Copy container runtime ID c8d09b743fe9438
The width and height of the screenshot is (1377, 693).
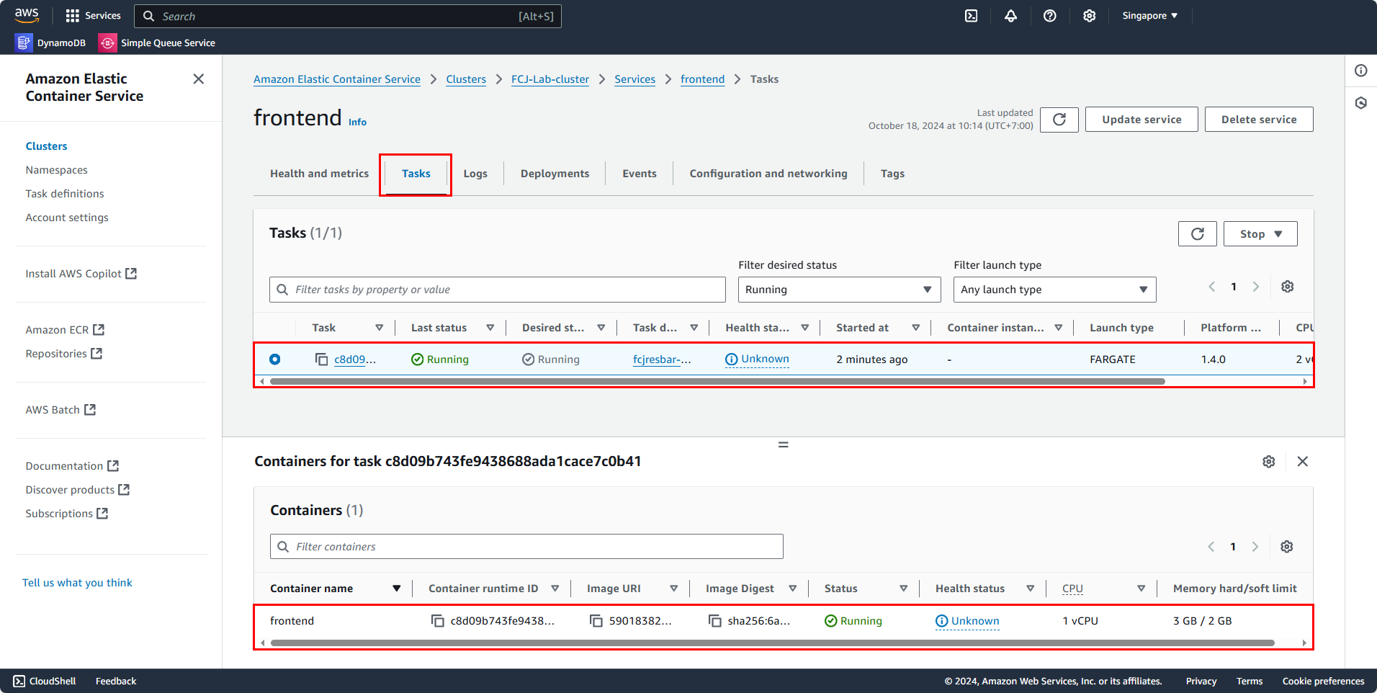pyautogui.click(x=438, y=621)
